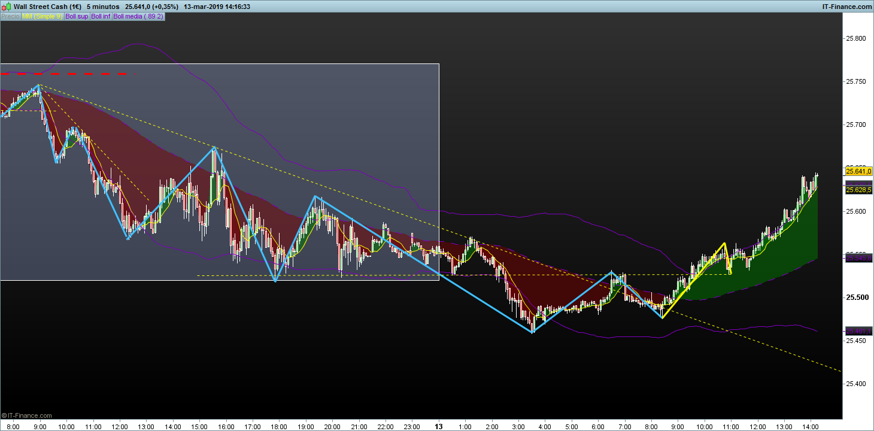Open the IT-Finance.com link in the title bar
Image resolution: width=874 pixels, height=431 pixels.
[847, 7]
